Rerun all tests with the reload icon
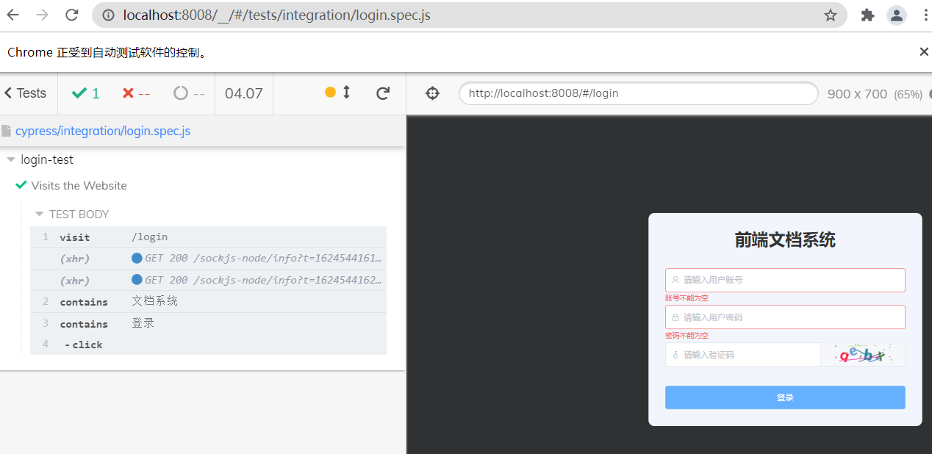The width and height of the screenshot is (932, 454). point(382,93)
